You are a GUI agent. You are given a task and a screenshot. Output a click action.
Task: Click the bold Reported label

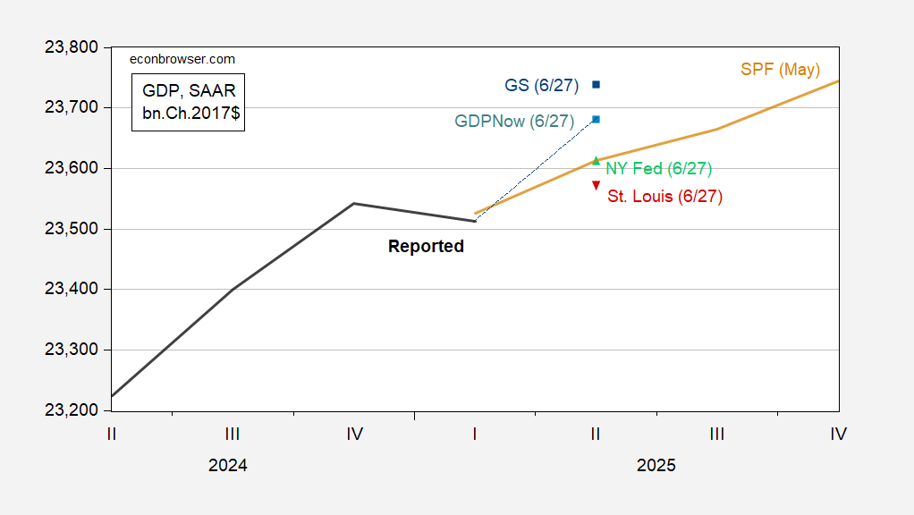[x=426, y=246]
